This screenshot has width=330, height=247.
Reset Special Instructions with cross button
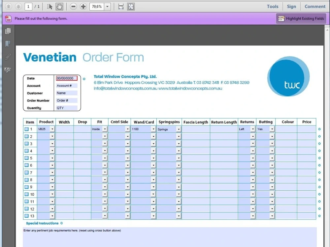[x=61, y=223]
